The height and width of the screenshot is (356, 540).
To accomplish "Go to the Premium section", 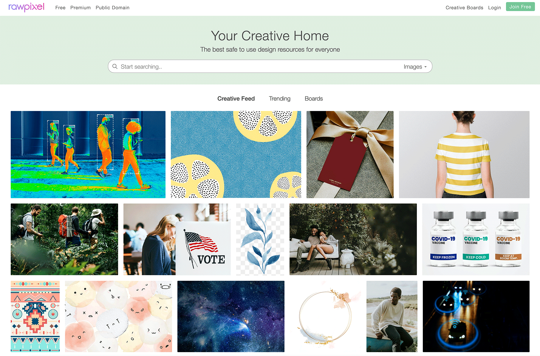I will coord(81,7).
